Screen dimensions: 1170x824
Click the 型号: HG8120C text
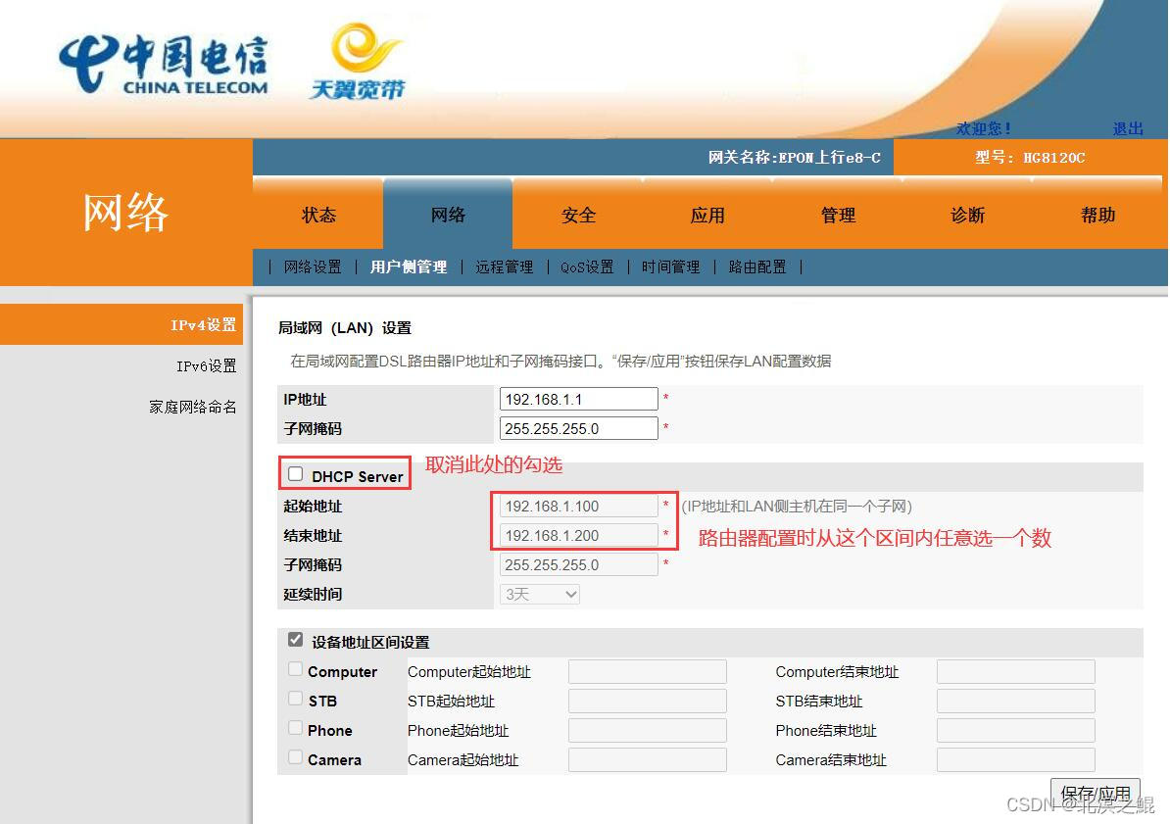(x=1030, y=158)
